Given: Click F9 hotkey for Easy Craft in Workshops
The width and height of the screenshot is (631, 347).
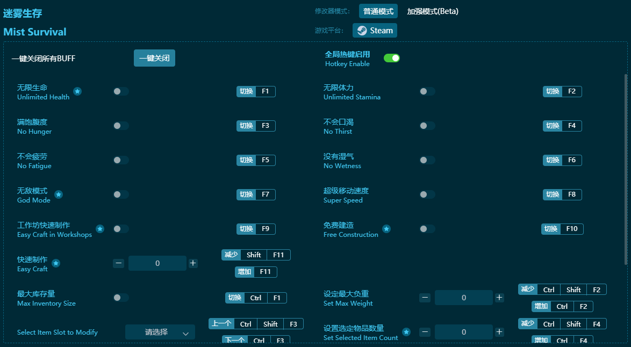Looking at the screenshot, I should (x=256, y=229).
